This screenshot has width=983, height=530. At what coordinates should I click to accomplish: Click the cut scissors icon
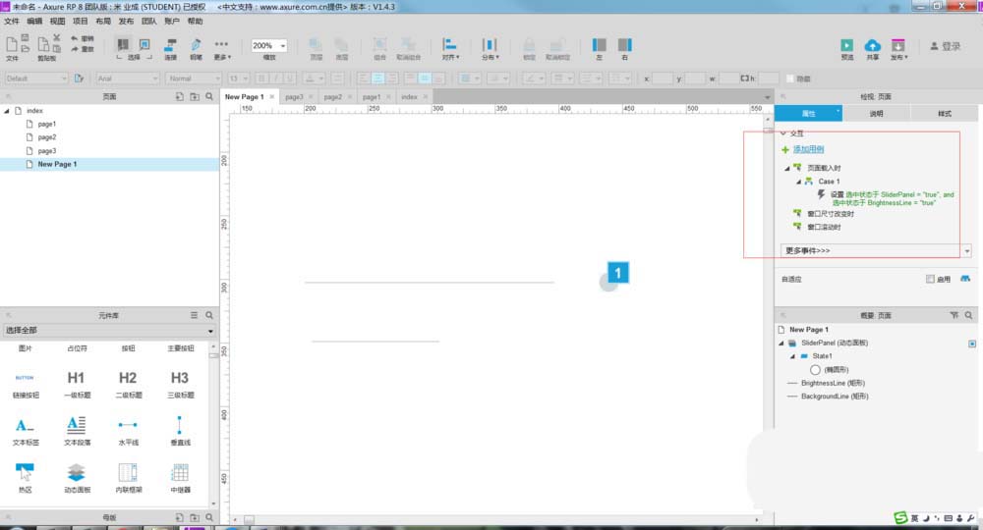point(56,37)
